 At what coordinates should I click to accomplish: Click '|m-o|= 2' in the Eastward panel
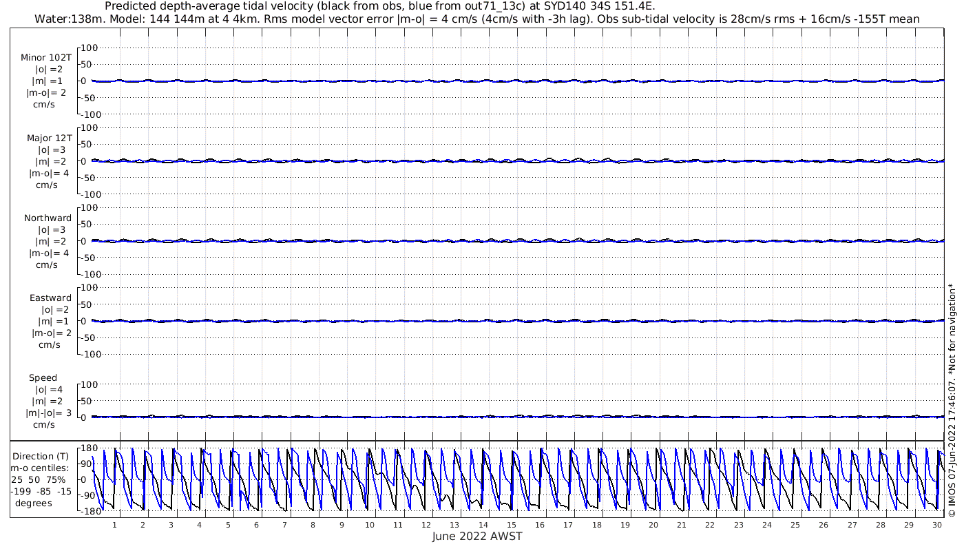point(52,333)
